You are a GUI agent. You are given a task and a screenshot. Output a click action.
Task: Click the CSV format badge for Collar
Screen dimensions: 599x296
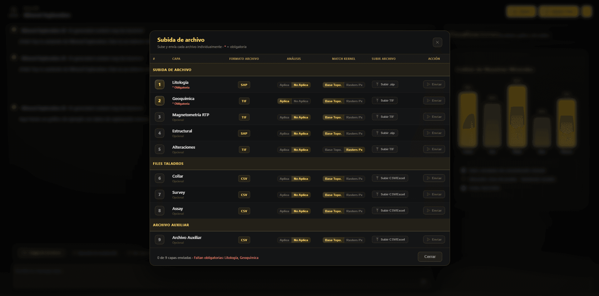(x=244, y=178)
